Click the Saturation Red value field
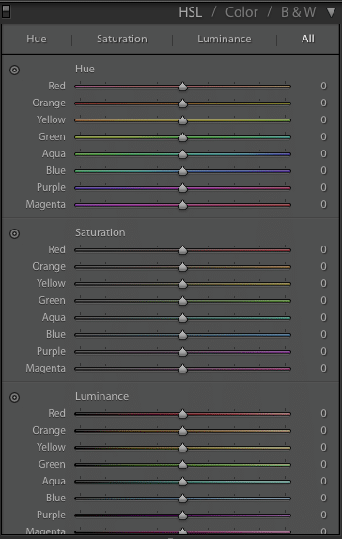This screenshot has width=342, height=539. click(x=323, y=249)
